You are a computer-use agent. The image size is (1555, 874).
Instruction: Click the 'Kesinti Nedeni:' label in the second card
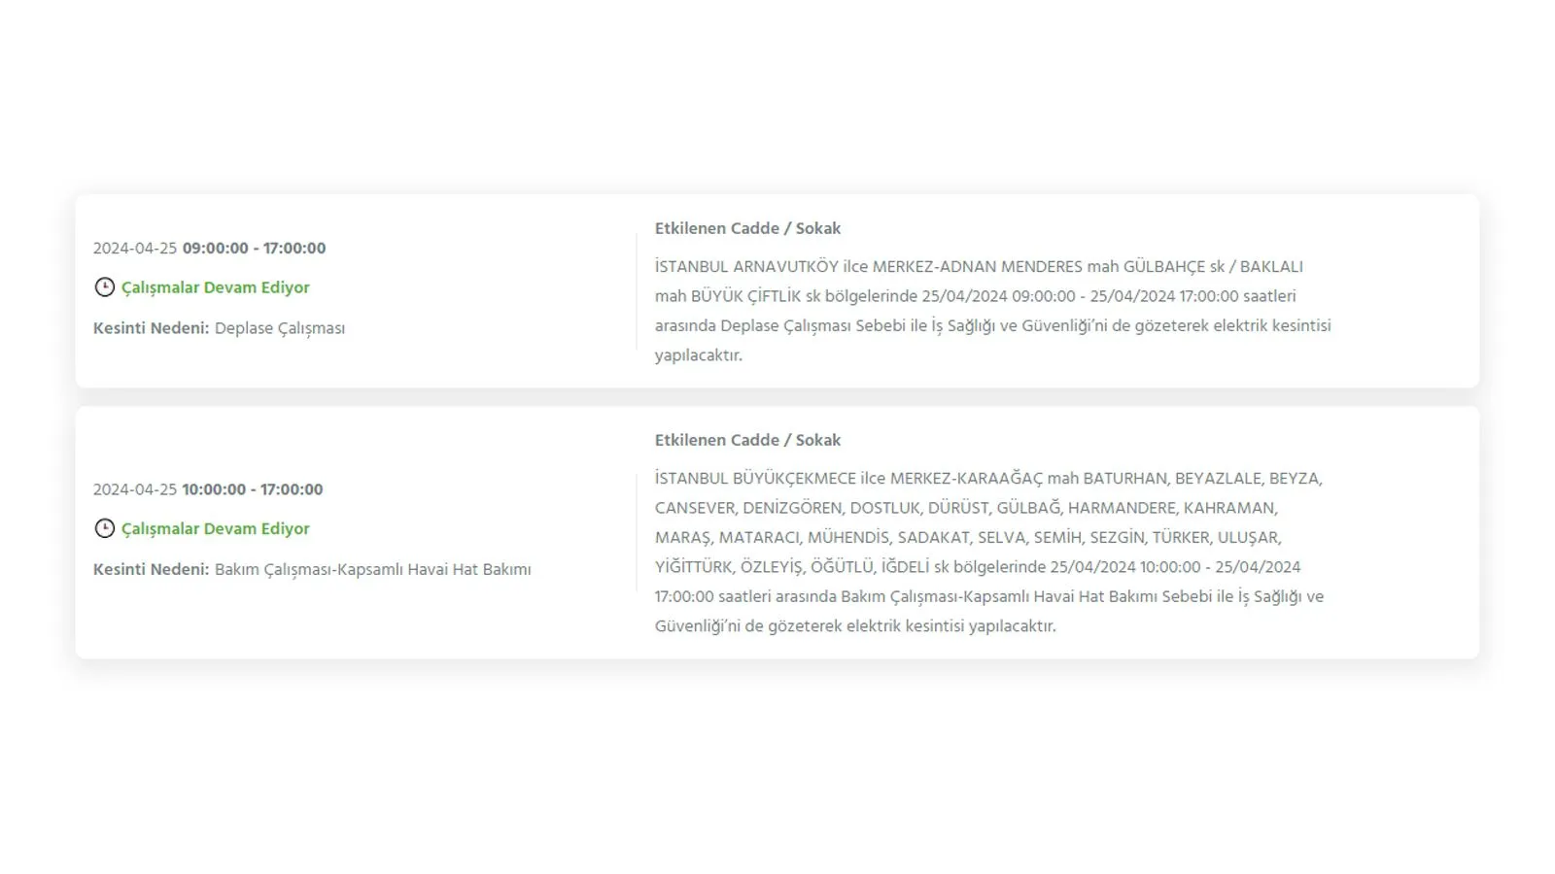pos(151,569)
